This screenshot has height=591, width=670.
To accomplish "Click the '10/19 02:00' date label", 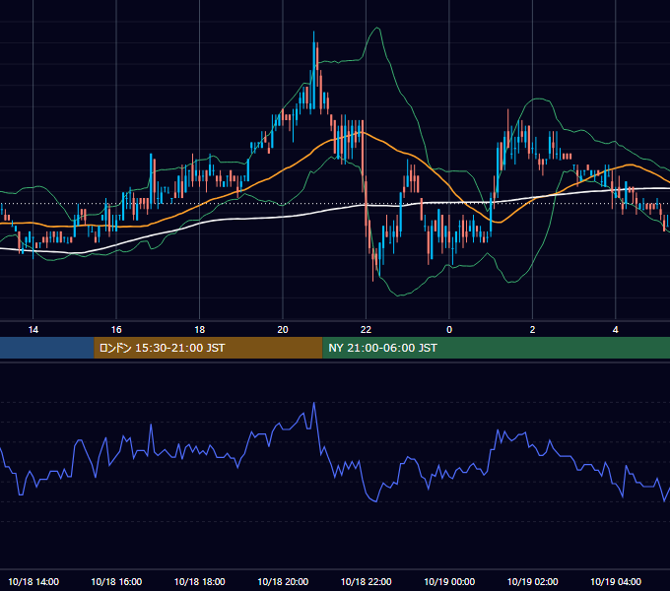I will pos(532,581).
